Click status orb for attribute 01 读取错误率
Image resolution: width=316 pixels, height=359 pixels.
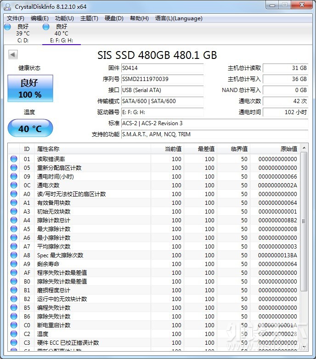coord(14,159)
